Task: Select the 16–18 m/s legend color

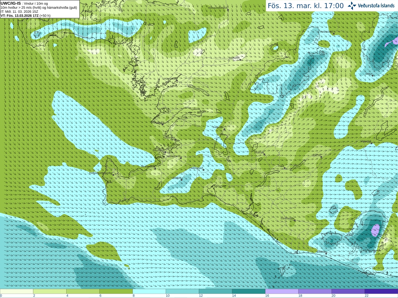Action: (x=282, y=291)
